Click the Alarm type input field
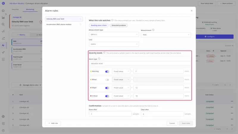The height and width of the screenshot is (134, 238). 140,64
